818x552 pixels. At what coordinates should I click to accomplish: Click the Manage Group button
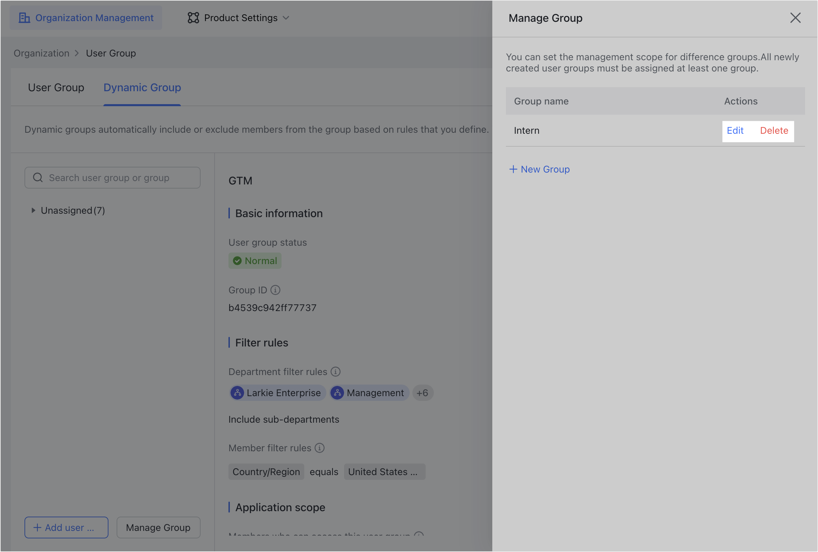pos(158,527)
